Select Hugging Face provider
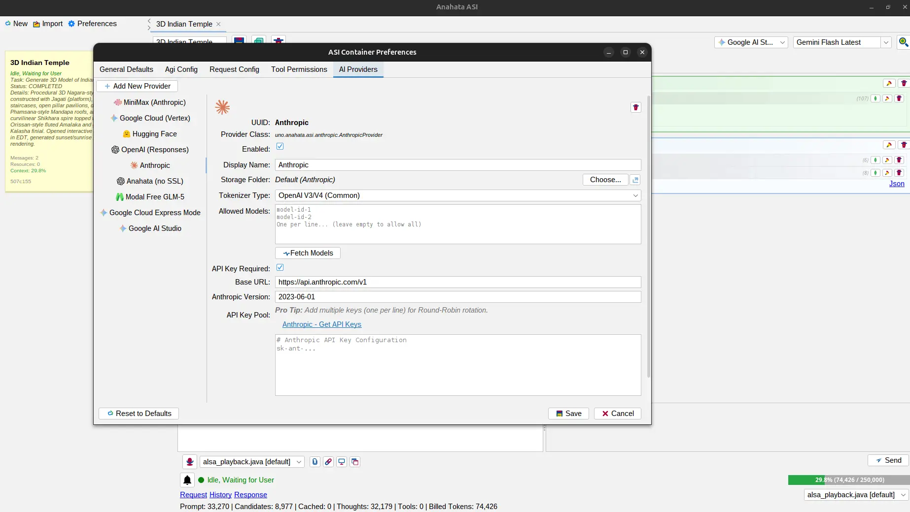The height and width of the screenshot is (512, 910). [150, 134]
